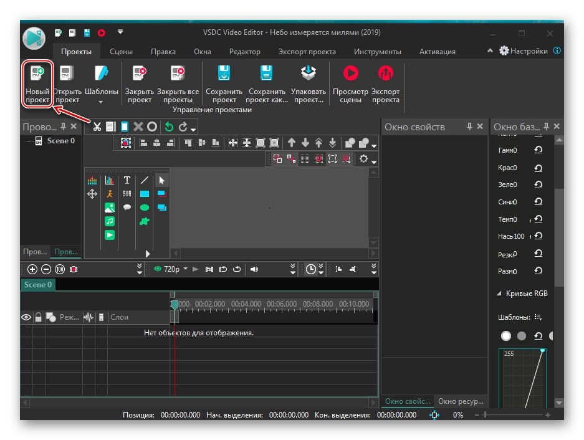Click the scissors cut icon
Image resolution: width=584 pixels, height=440 pixels.
pos(97,127)
